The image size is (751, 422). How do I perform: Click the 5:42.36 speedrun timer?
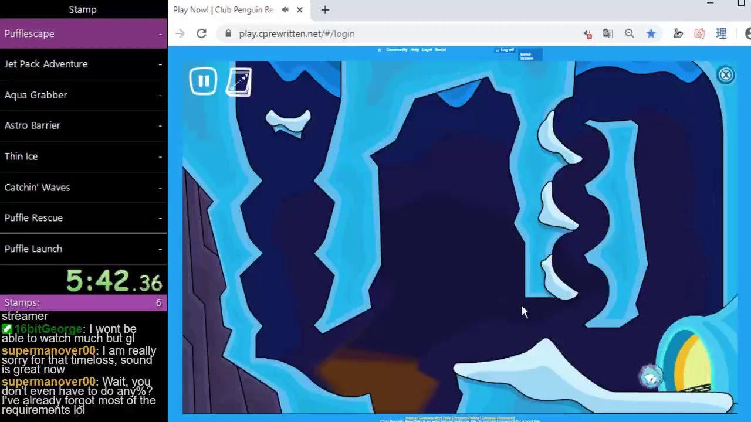pyautogui.click(x=114, y=281)
